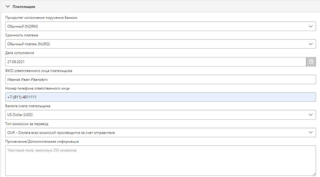Viewport: 320px width, 177px height.
Task: Click the Обычный (NORM) dropdown arrow
Action: 311,26
